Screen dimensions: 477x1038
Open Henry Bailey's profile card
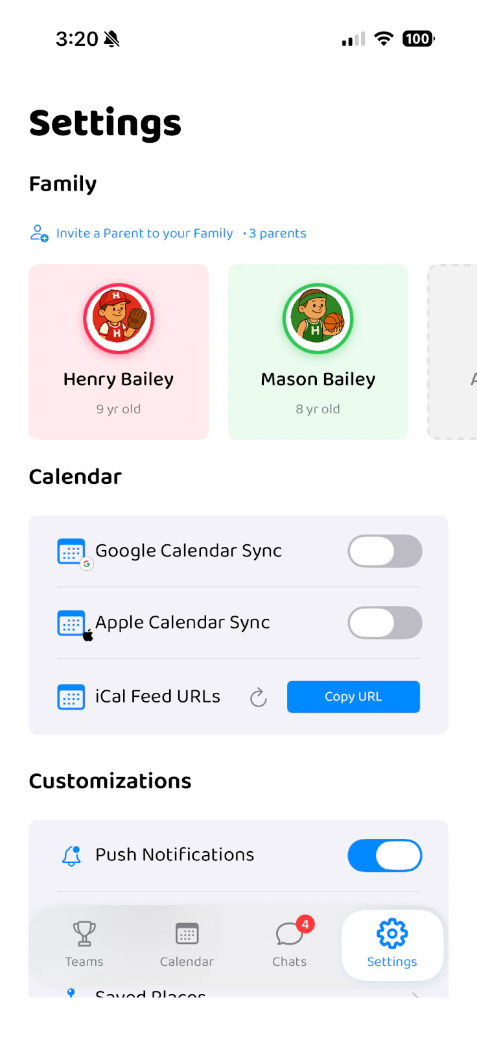click(118, 352)
